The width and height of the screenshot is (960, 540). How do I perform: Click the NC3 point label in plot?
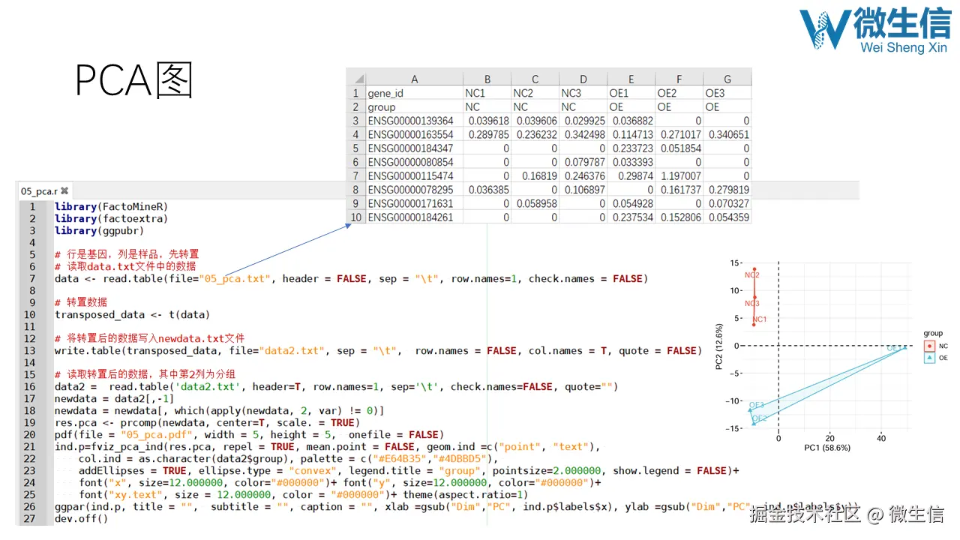click(752, 304)
